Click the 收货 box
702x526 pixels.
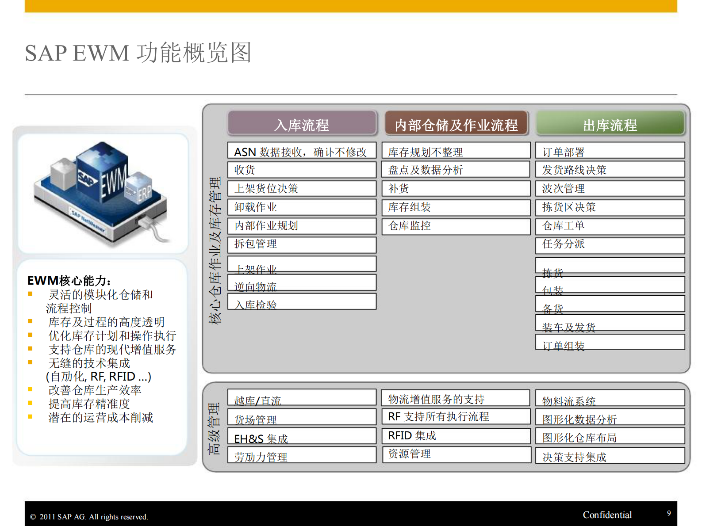point(302,170)
